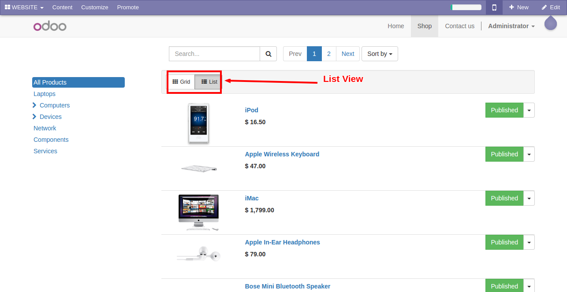Click the price $ 47.00

(x=255, y=166)
